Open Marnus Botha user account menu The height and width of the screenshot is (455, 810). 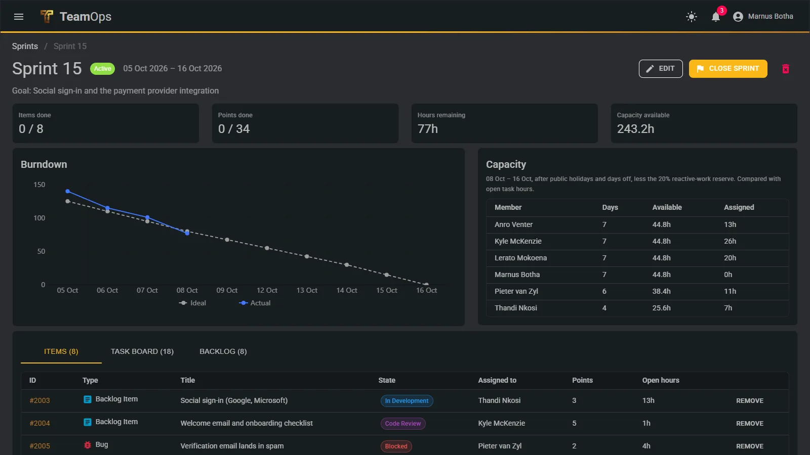(x=763, y=17)
